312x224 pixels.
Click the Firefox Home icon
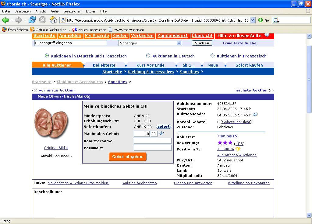[x=53, y=20]
